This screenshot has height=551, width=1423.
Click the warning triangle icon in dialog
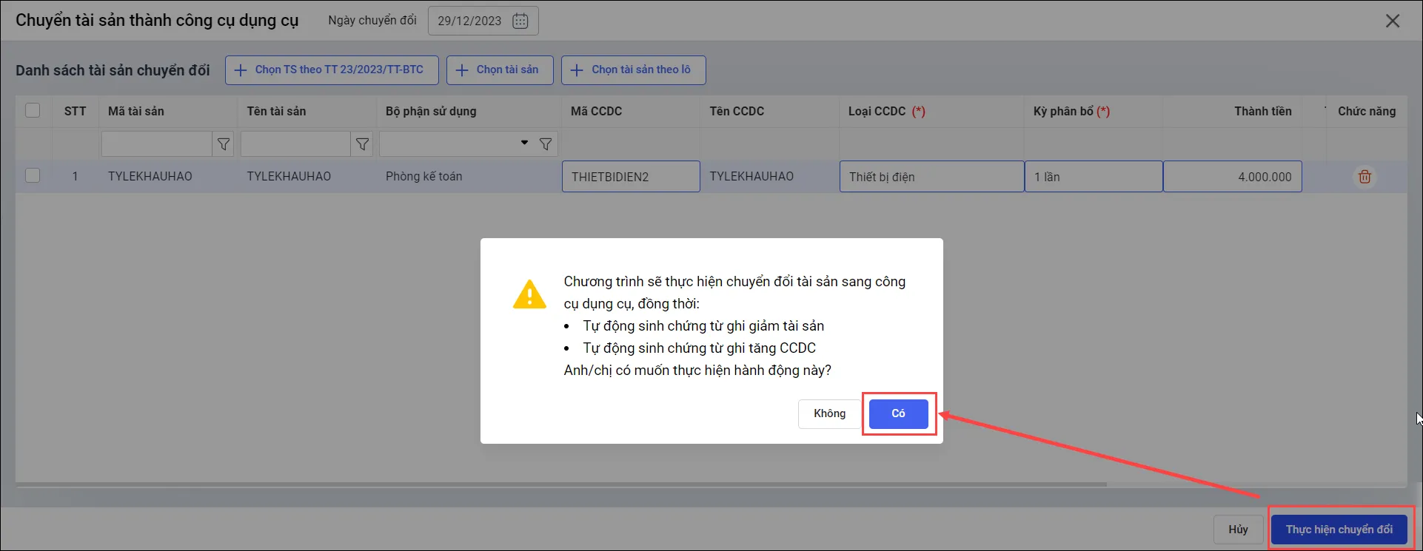pos(529,294)
